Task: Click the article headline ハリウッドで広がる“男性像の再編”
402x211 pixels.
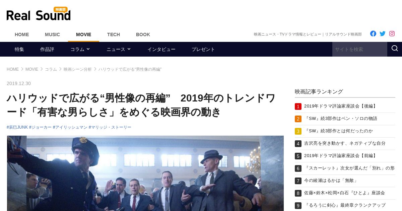Action: [141, 105]
